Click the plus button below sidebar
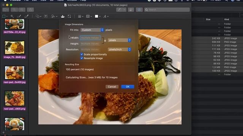The image size is (243, 136). point(3,132)
